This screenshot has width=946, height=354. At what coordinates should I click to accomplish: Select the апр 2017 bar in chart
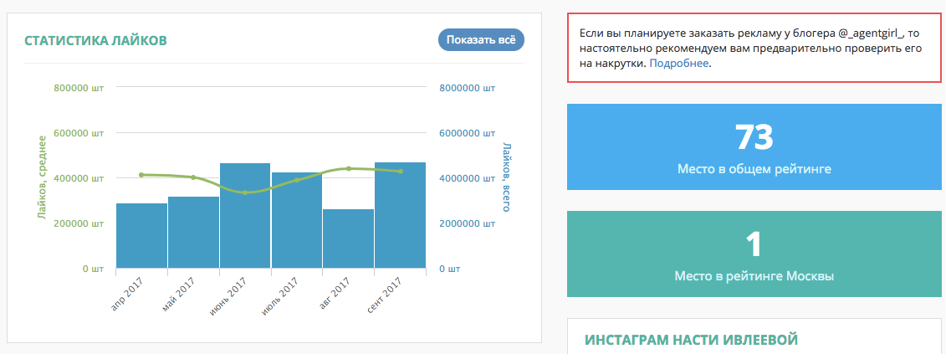point(142,236)
